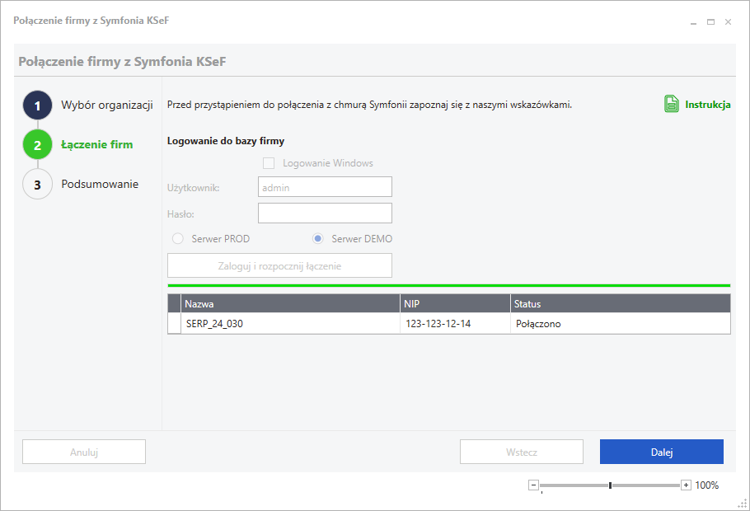Viewport: 750px width, 511px height.
Task: Click the window resize grip corner
Action: (x=743, y=504)
